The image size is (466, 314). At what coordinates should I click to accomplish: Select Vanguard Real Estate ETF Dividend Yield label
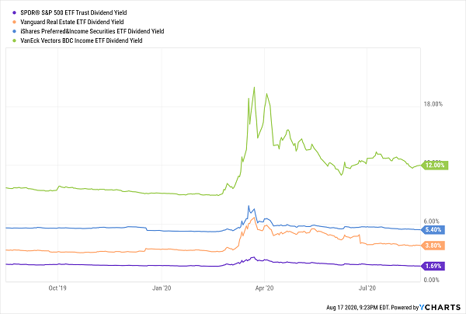tap(72, 22)
